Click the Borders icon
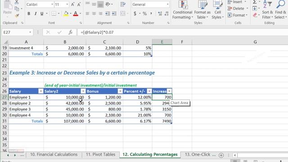Image resolution: width=288 pixels, height=162 pixels. click(54, 13)
